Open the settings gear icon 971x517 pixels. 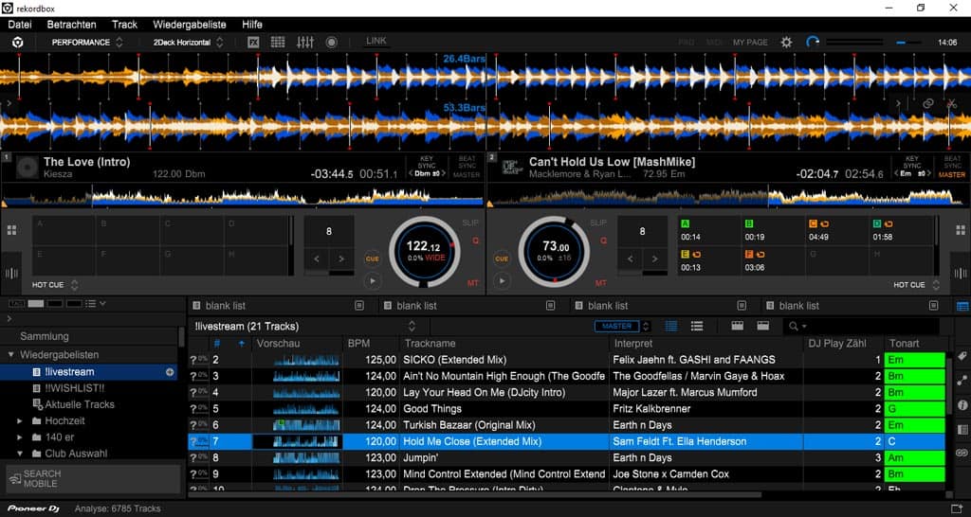click(786, 42)
